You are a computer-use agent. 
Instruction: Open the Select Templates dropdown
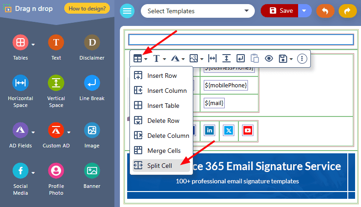coord(198,11)
